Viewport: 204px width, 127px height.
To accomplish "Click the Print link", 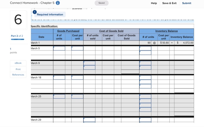I will [x=18, y=69].
